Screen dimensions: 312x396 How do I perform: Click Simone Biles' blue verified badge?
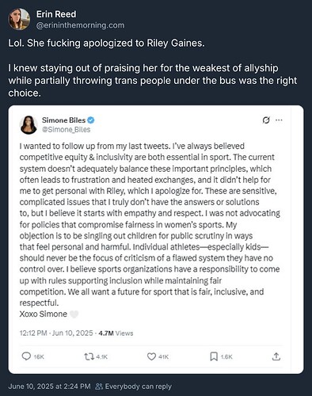click(91, 120)
